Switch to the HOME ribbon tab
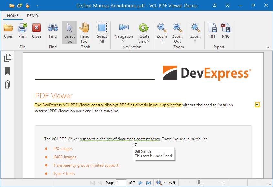 point(13,16)
